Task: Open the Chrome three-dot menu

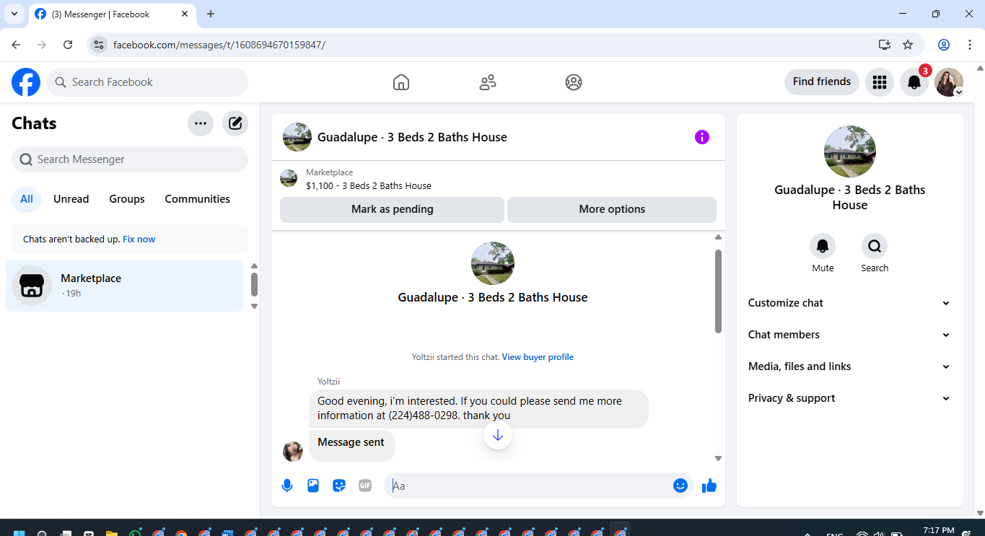Action: (970, 45)
